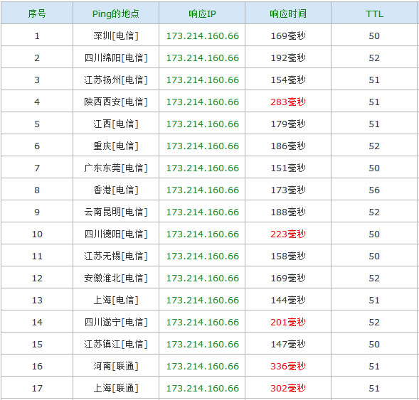Select the 重庆[电信] location cell
This screenshot has height=400, width=419.
[116, 146]
